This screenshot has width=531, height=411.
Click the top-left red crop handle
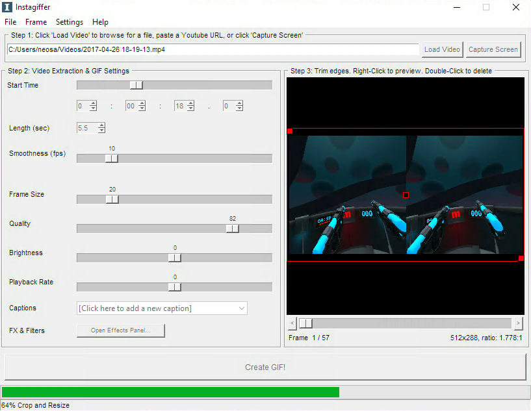click(290, 131)
